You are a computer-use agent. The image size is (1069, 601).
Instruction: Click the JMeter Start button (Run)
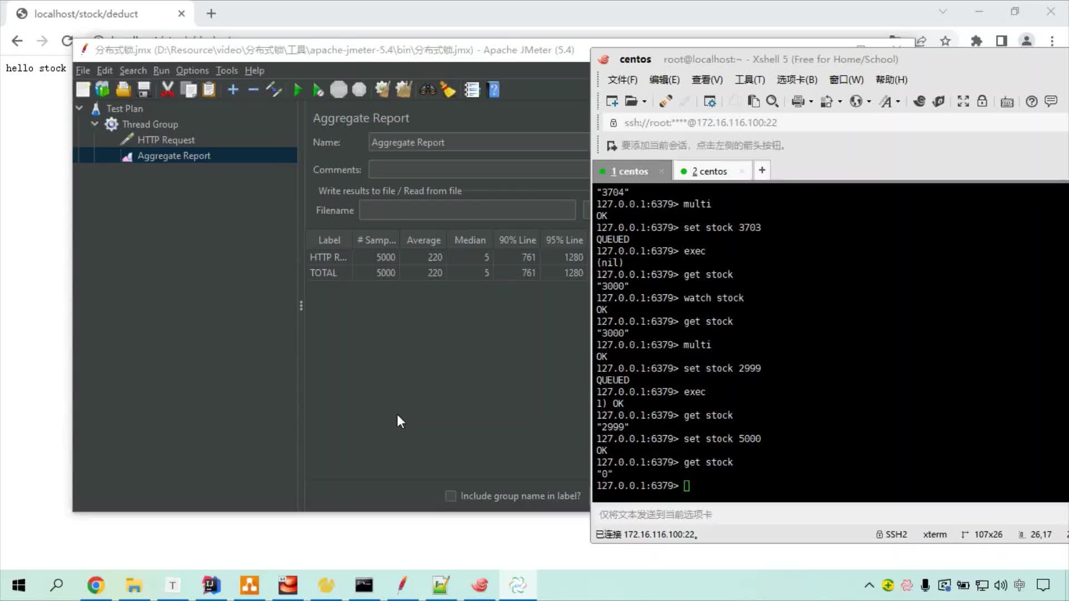(297, 90)
